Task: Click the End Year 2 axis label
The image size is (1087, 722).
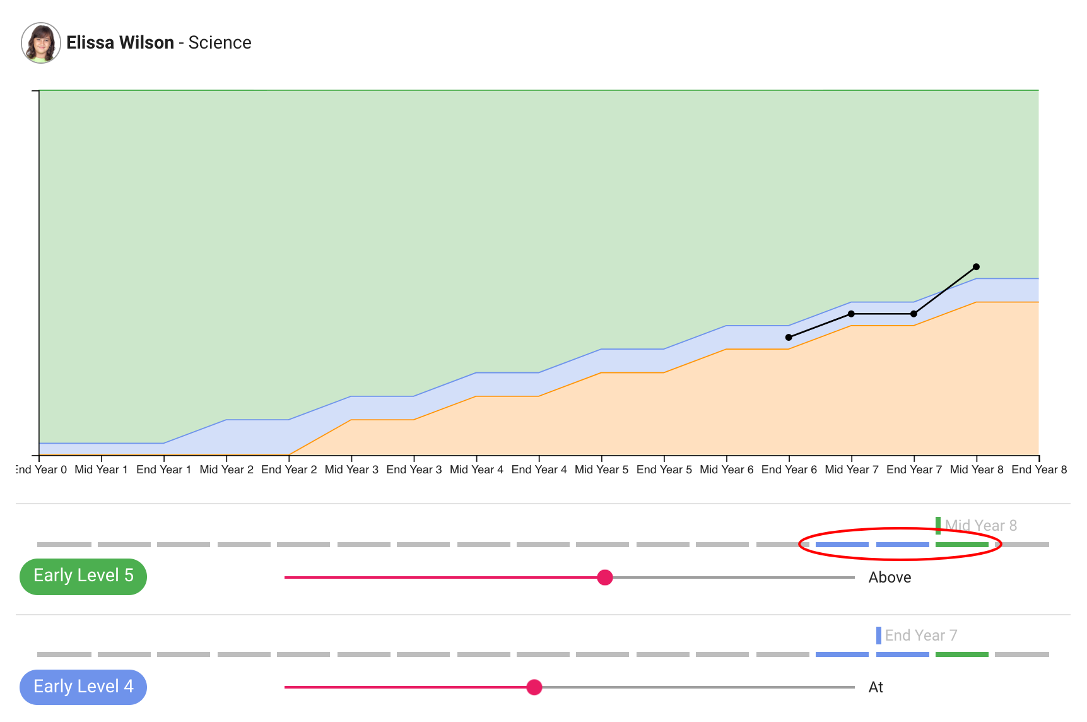Action: point(289,470)
